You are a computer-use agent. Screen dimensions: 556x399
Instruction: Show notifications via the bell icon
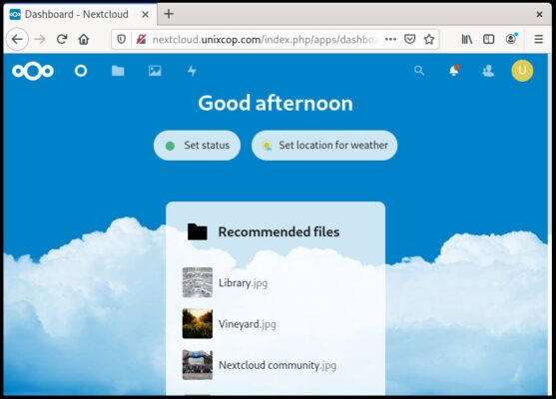(x=454, y=71)
